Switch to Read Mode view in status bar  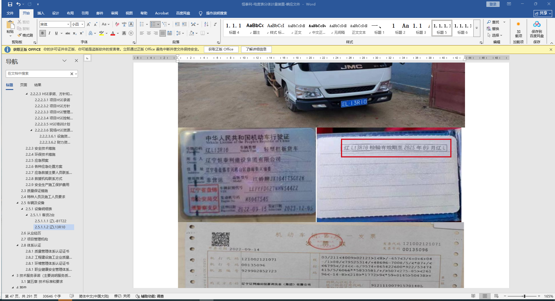[x=473, y=296]
